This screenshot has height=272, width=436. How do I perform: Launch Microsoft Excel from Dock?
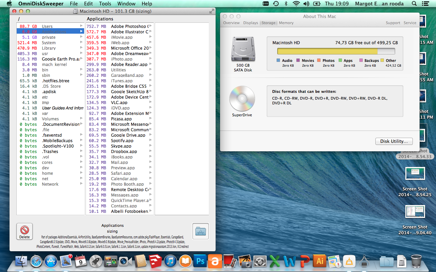coord(275,261)
